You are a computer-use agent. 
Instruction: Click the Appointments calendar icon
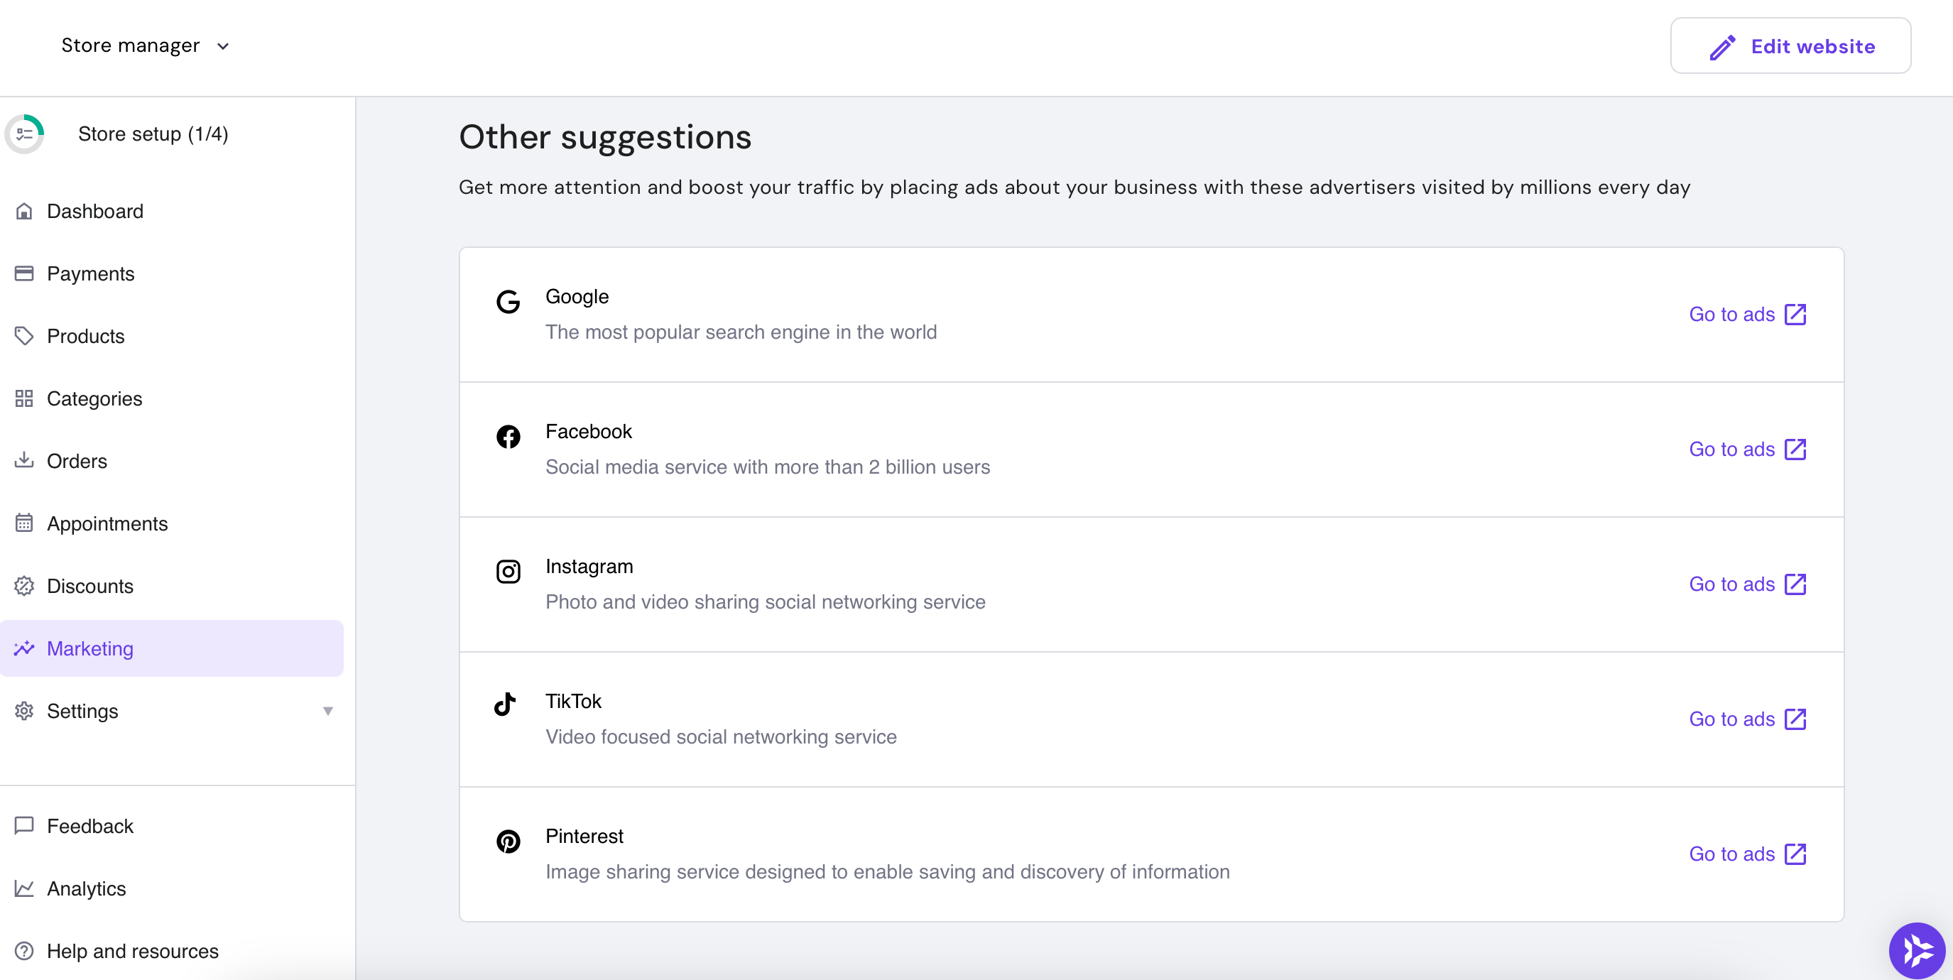point(24,523)
